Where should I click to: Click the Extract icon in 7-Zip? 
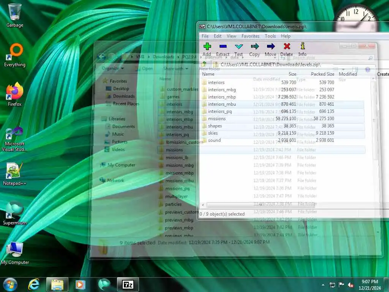(x=223, y=49)
